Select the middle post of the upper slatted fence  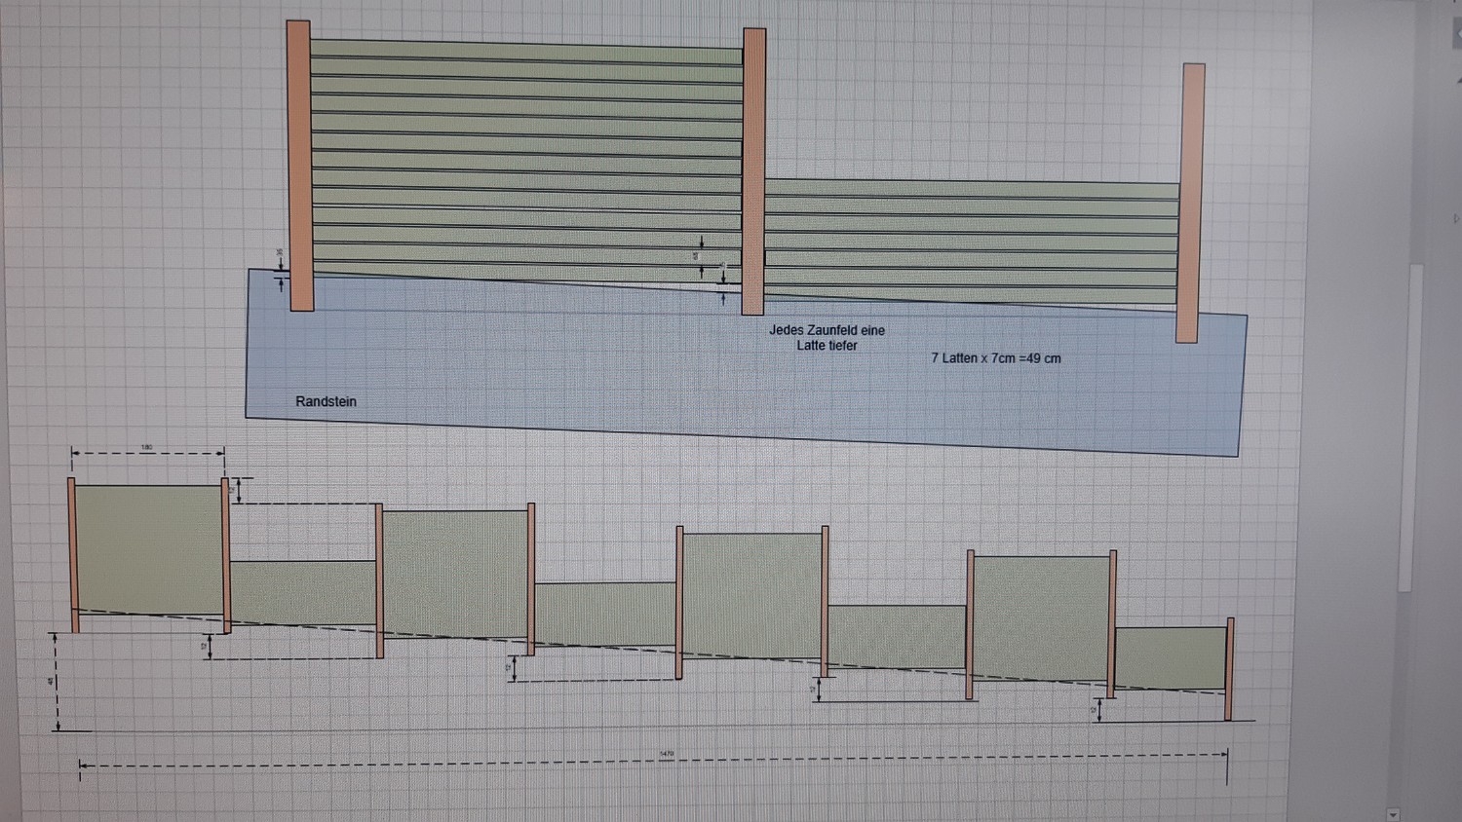coord(753,171)
